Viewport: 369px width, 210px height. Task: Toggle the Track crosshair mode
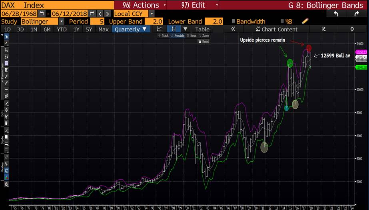tap(164, 36)
